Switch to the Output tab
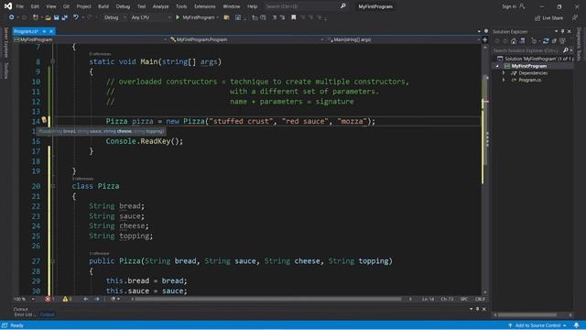Image resolution: width=586 pixels, height=330 pixels. [x=47, y=314]
